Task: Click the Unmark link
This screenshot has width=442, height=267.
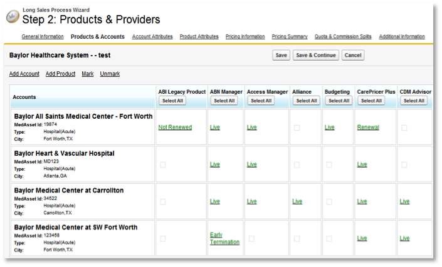Action: tap(110, 74)
